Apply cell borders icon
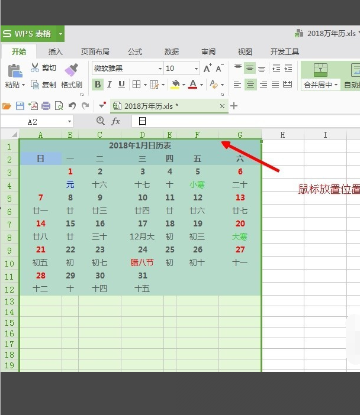The height and width of the screenshot is (415, 360). 137,85
